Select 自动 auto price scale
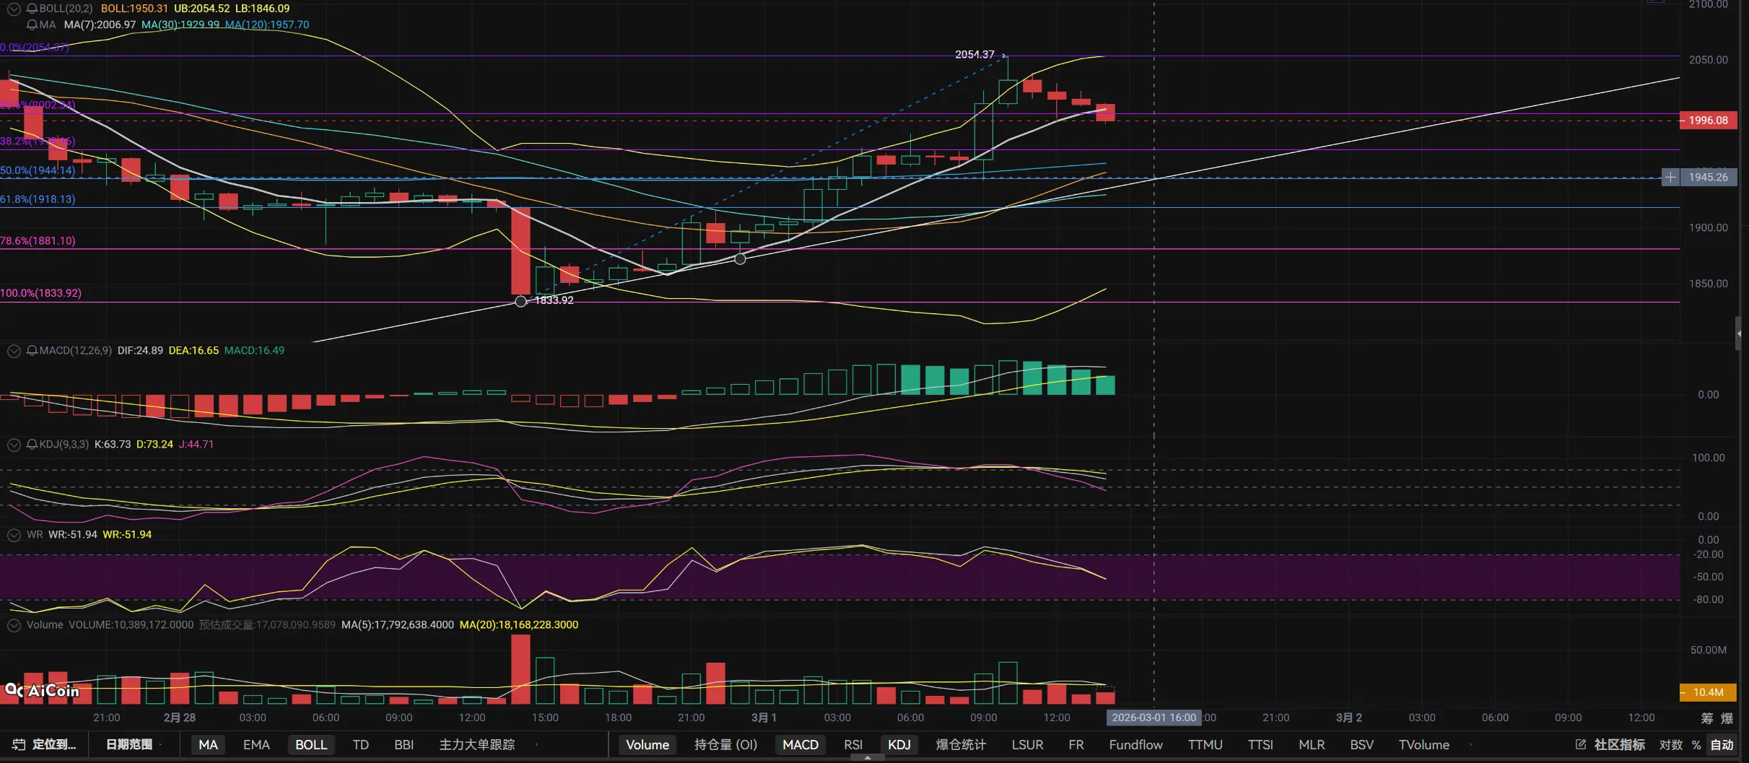 [1722, 745]
